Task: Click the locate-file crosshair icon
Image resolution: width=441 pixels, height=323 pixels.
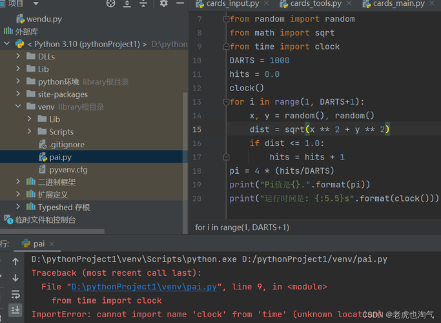Action: coord(110,3)
